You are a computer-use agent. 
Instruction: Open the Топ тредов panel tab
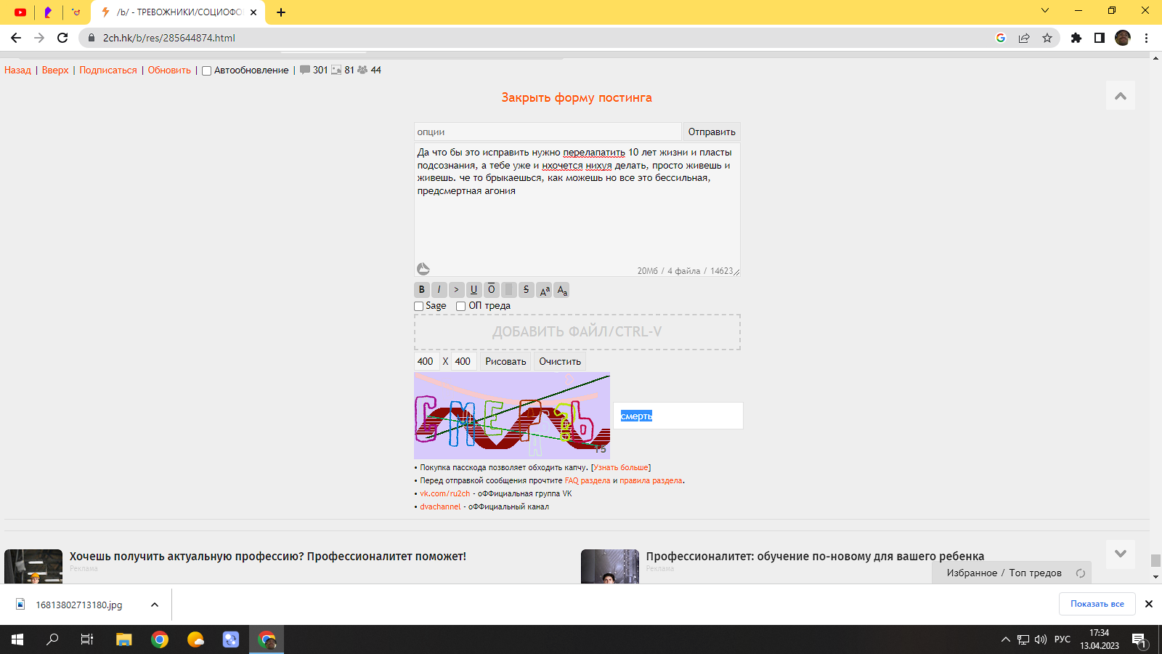coord(1035,573)
